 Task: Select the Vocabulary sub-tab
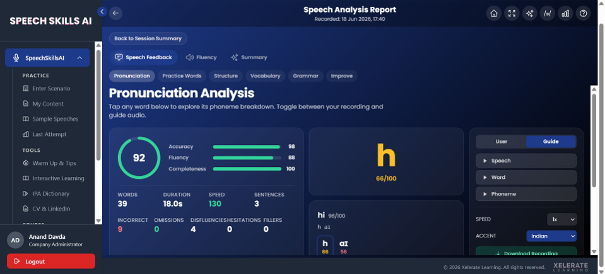265,76
